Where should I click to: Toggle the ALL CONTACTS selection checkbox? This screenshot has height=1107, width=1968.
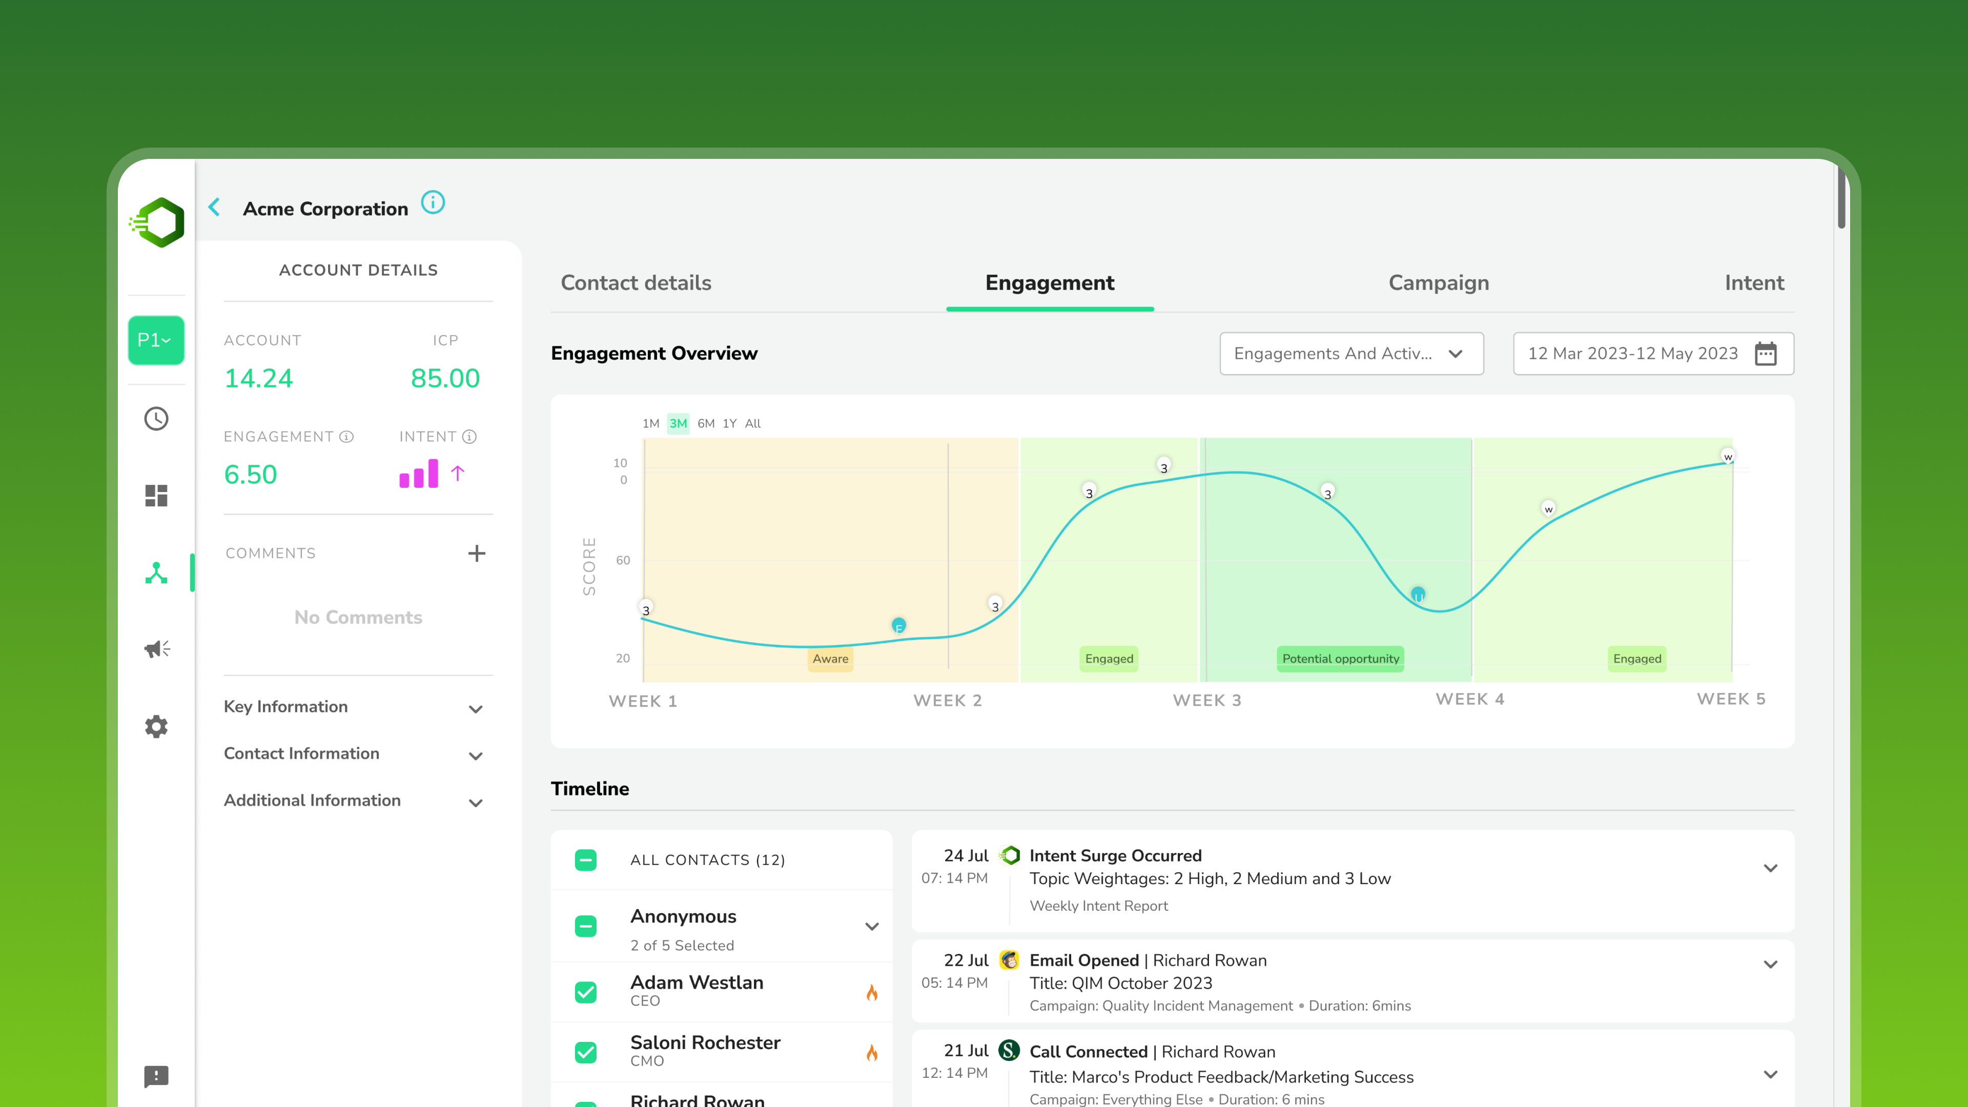click(x=586, y=859)
